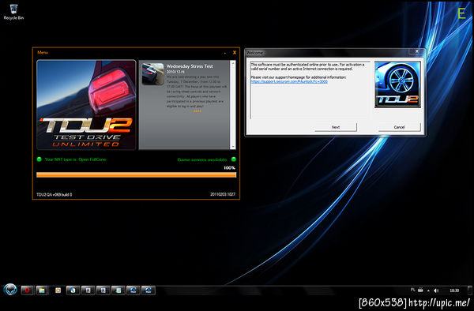
Task: Launch Opera from the taskbar
Action: (x=27, y=290)
